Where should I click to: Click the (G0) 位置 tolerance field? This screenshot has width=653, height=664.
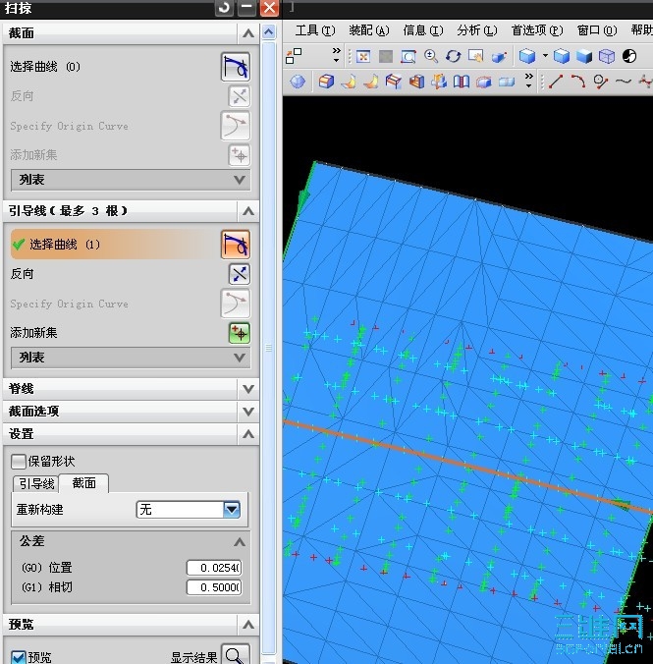click(214, 568)
